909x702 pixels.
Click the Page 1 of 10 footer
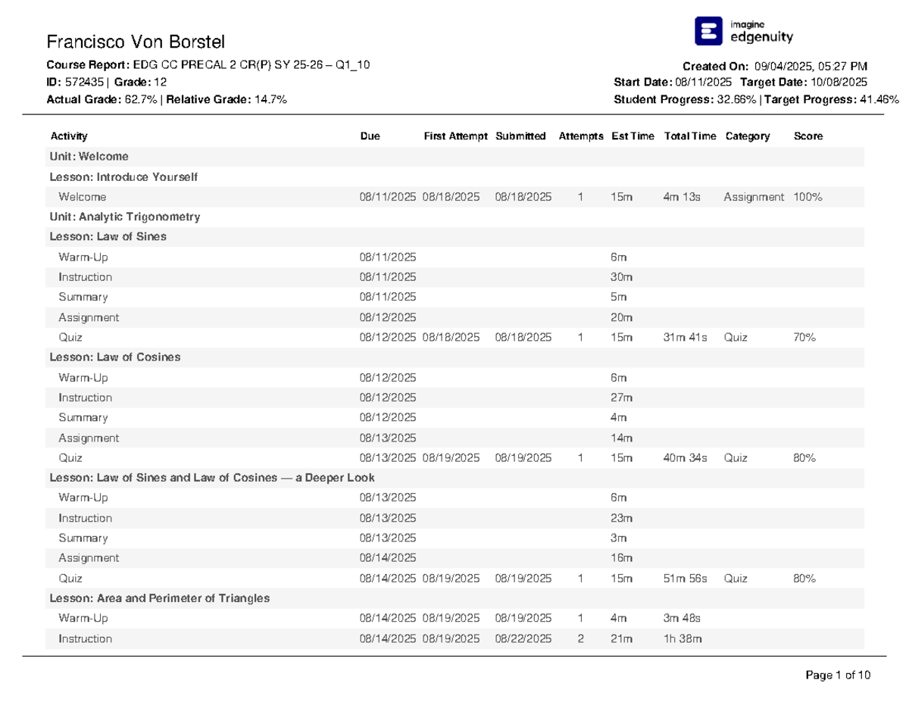839,675
